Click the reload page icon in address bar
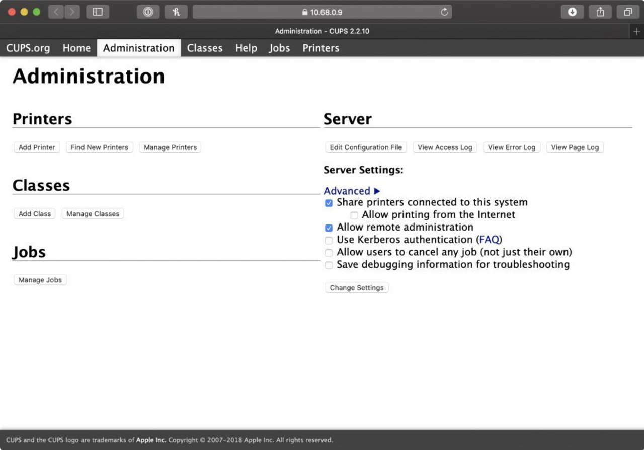The height and width of the screenshot is (450, 644). 444,12
